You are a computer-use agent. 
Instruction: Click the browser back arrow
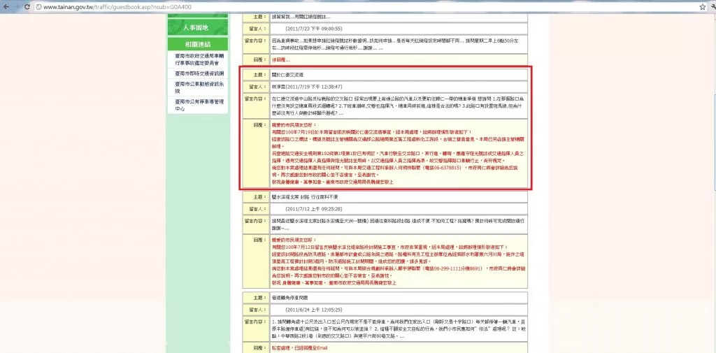point(6,7)
